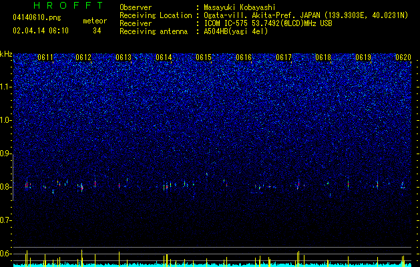420x267 pixels.
Task: Click the meteor count 34
Action: 97,31
